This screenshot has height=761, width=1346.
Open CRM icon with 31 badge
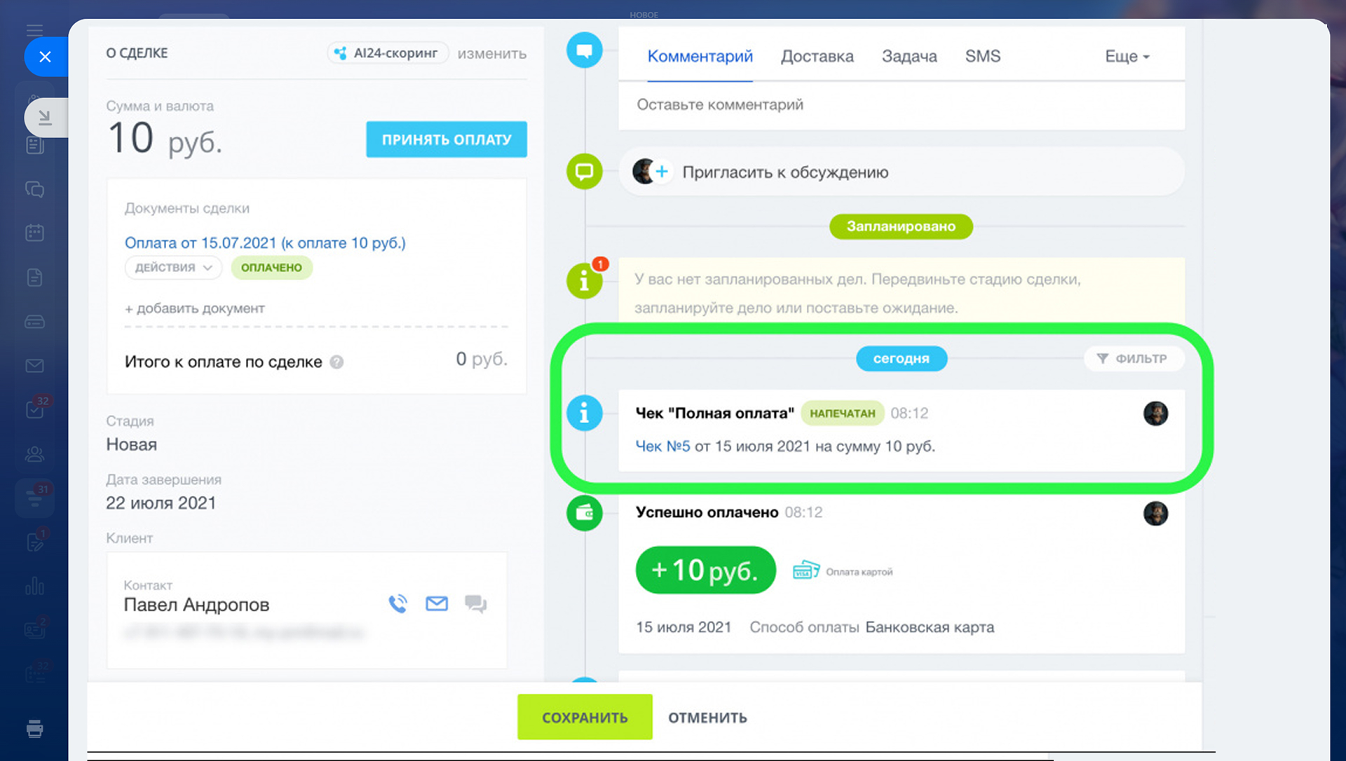[34, 498]
